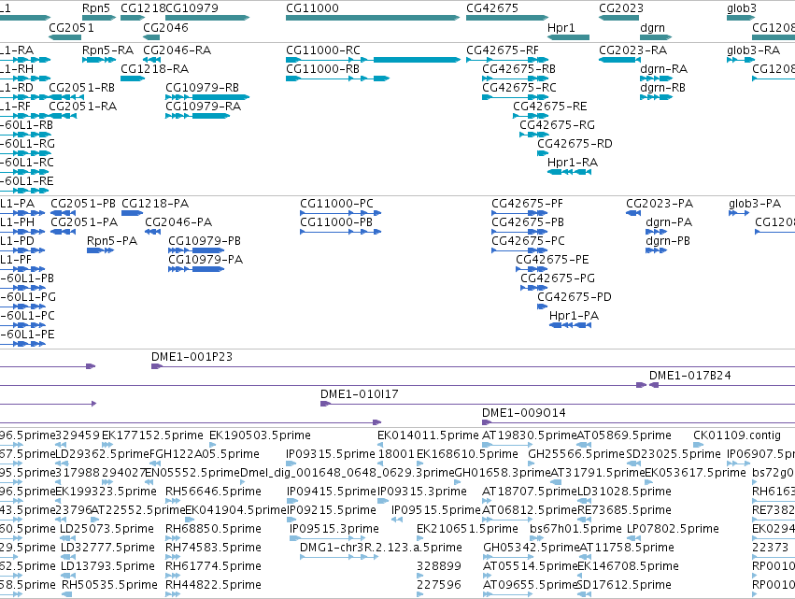Viewport: 795px width, 599px height.
Task: Select protein dgrn-PA
Action: point(669,222)
